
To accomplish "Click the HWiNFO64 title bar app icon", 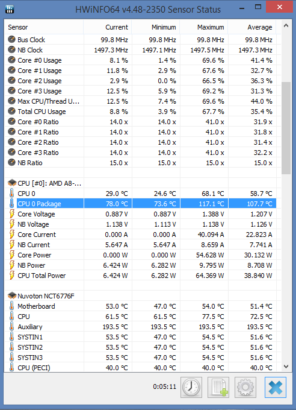I will 10,9.
